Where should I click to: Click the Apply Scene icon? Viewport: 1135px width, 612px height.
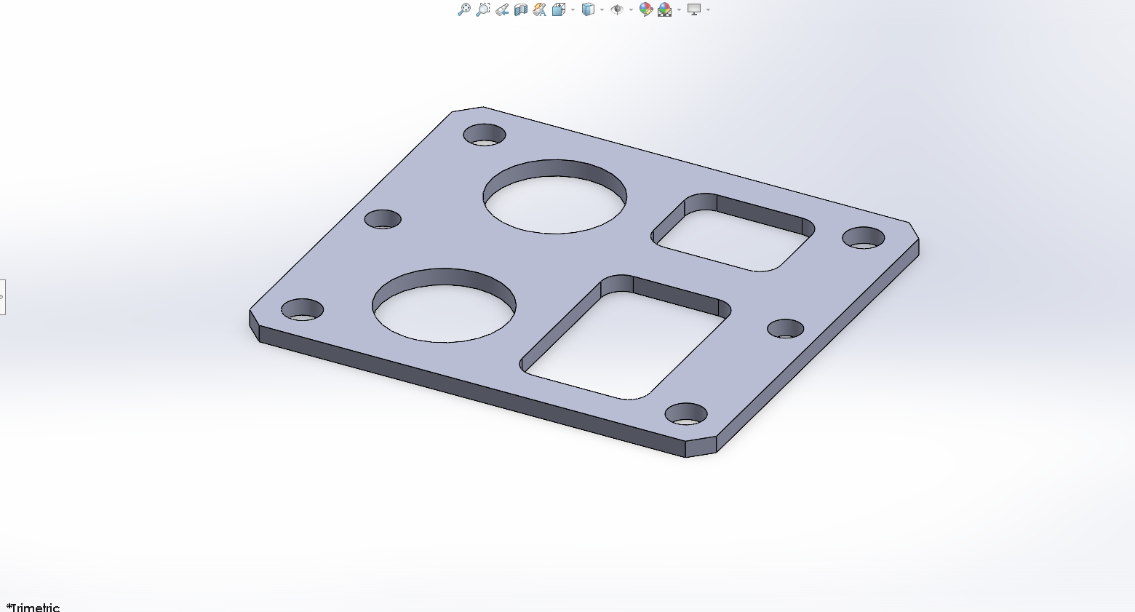(664, 9)
